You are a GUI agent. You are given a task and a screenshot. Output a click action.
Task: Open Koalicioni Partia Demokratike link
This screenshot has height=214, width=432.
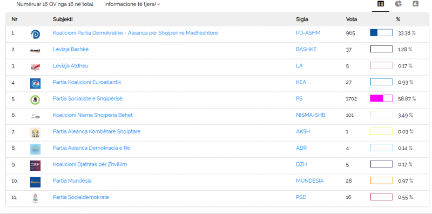(136, 33)
